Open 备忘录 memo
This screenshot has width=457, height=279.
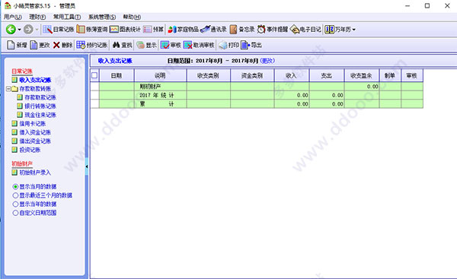point(242,30)
